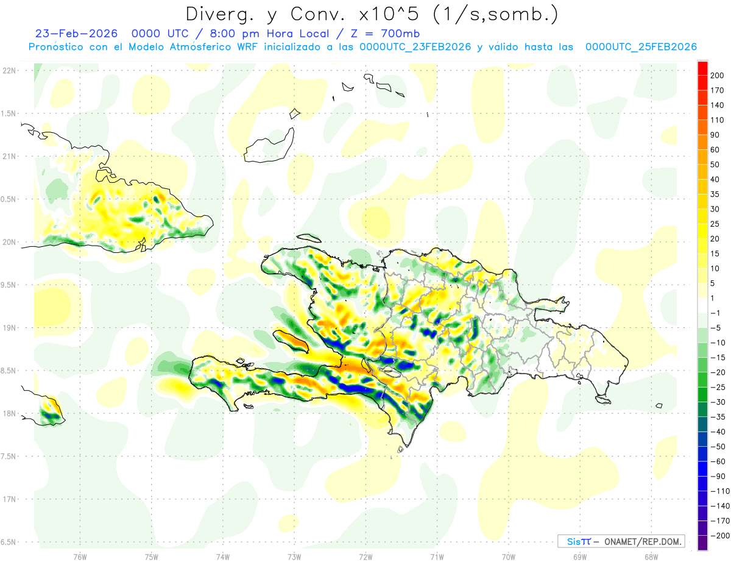The image size is (731, 565).
Task: Click the "18N" latitude label
Action: [9, 414]
